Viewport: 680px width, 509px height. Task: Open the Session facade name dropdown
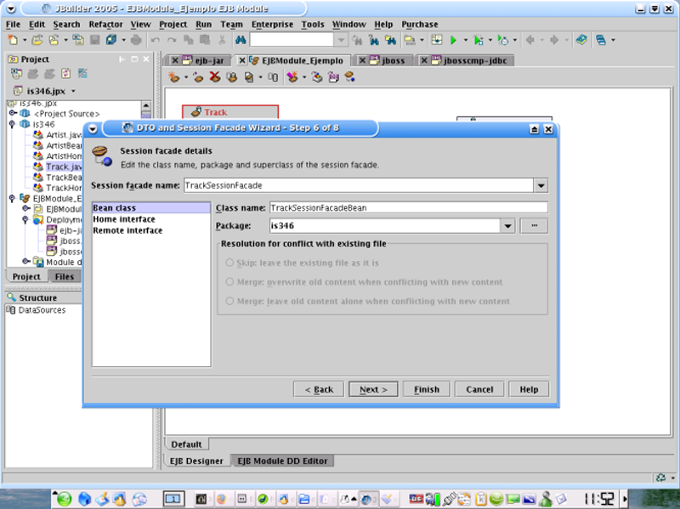pyautogui.click(x=541, y=185)
